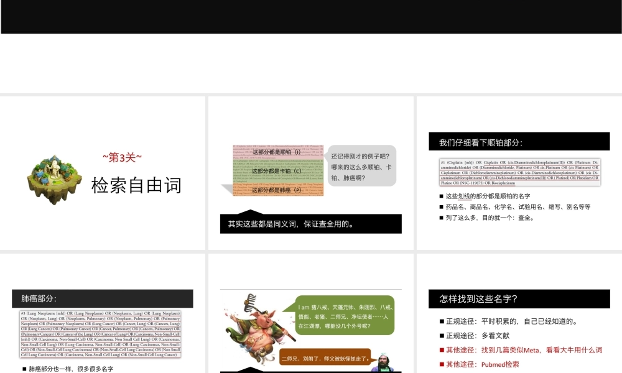
Task: Select the green 这部分都是卡铂 (C) block
Action: tap(277, 171)
